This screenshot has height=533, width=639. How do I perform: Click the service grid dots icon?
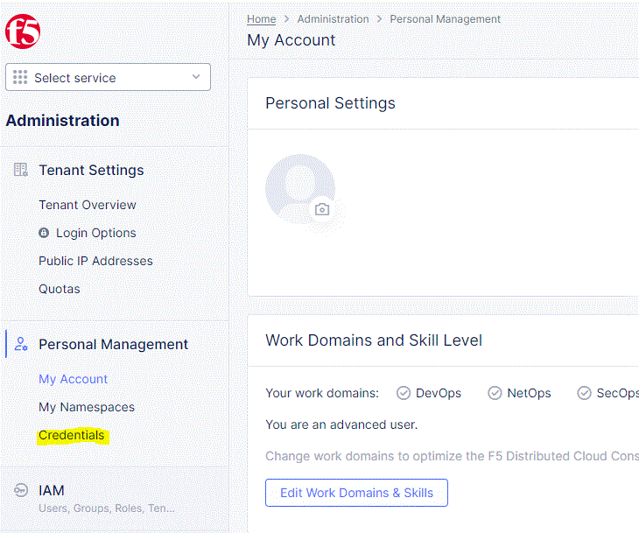[x=19, y=77]
